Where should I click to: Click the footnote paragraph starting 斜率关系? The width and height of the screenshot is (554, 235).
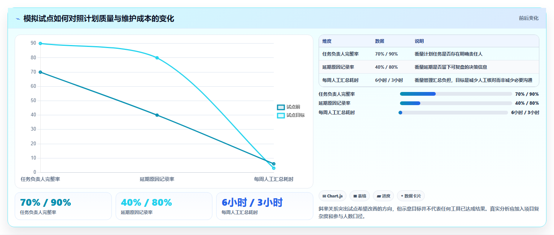point(429,212)
